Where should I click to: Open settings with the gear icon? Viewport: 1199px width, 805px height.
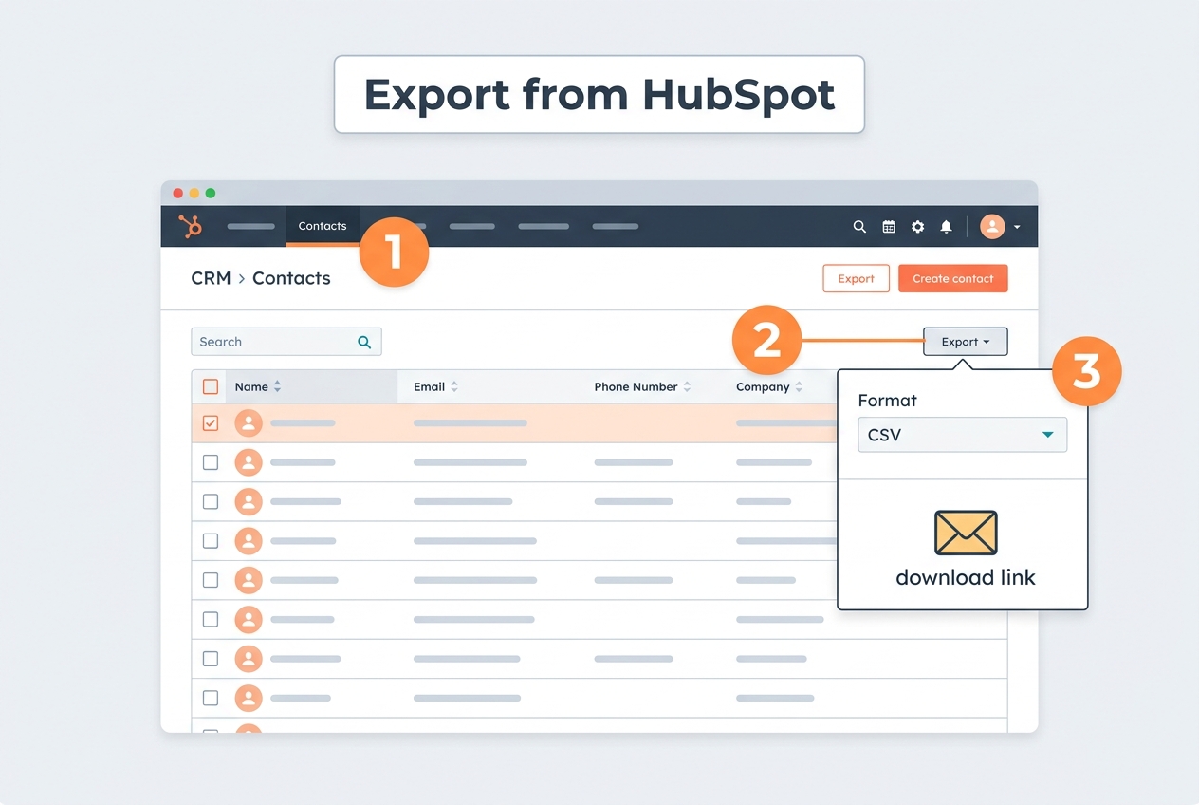pyautogui.click(x=917, y=227)
